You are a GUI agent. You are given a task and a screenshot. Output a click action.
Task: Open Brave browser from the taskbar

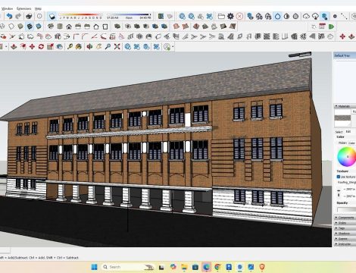click(262, 267)
